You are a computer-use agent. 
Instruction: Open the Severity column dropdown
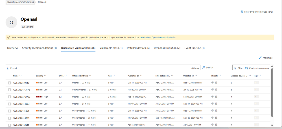tap(45, 76)
